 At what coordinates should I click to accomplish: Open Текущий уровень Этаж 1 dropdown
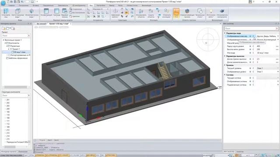[267, 68]
